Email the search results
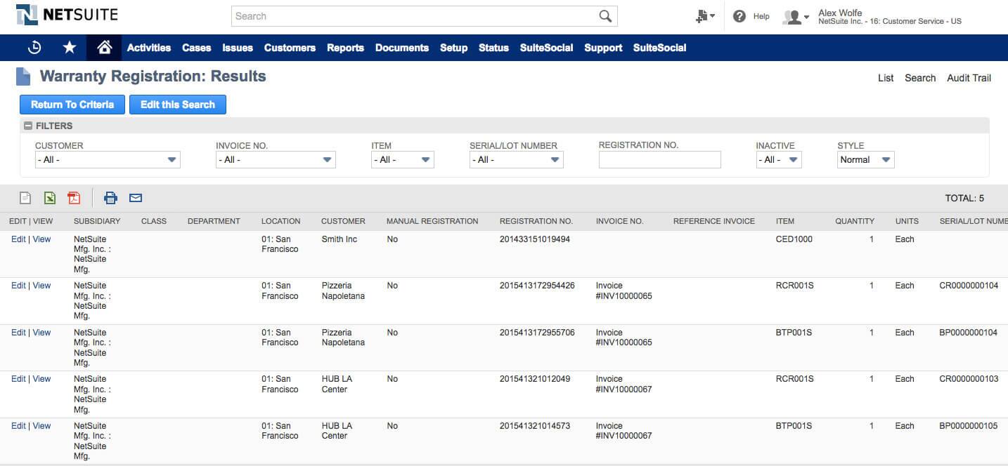Viewport: 1008px width, 466px height. coord(136,198)
